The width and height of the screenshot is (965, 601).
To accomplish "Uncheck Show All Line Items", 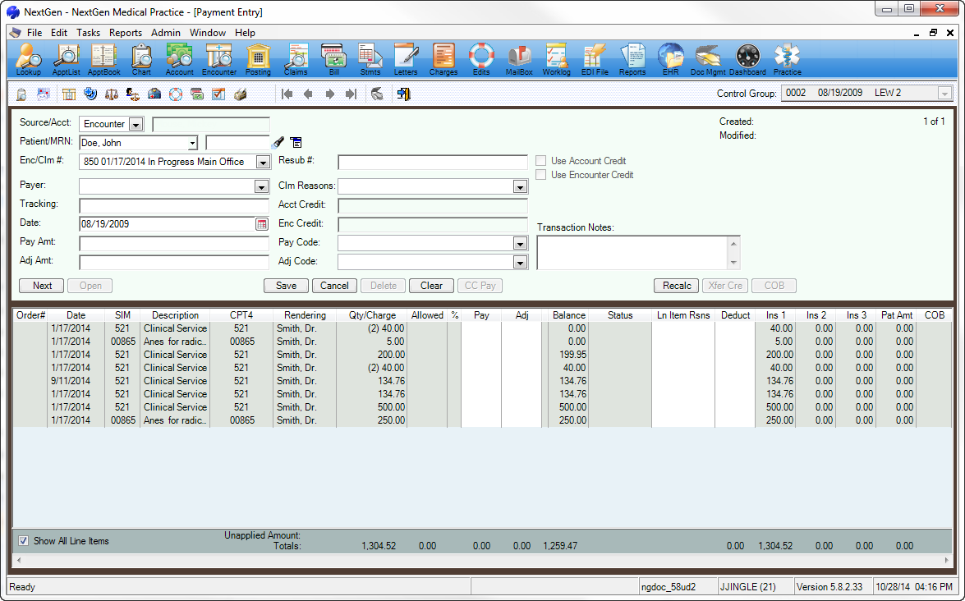I will (23, 541).
